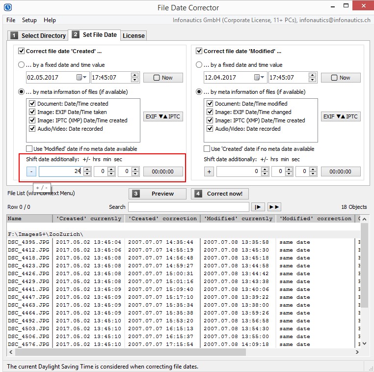Open calendar picker for Modified date 12.04.2017
This screenshot has width=374, height=372.
tap(259, 78)
